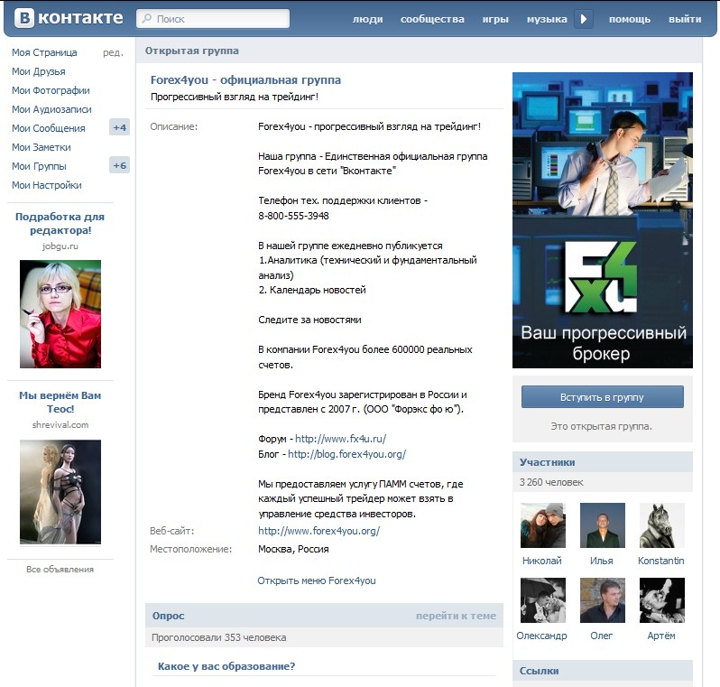The height and width of the screenshot is (687, 720).
Task: Click the music play arrow button
Action: [584, 19]
